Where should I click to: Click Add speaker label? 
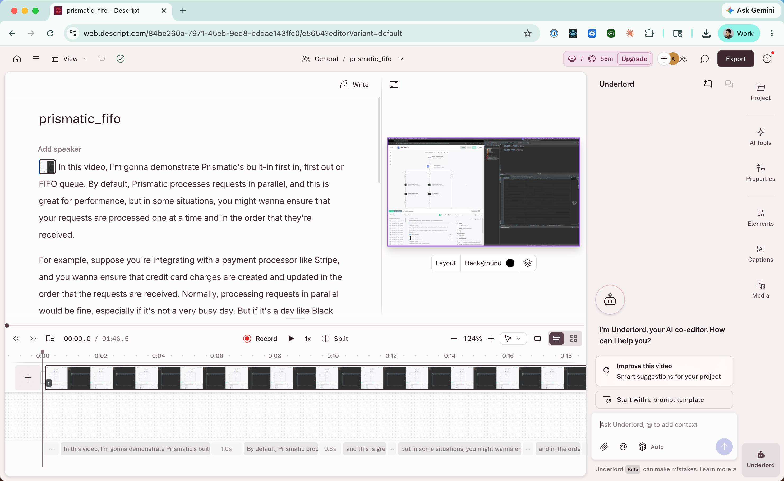(x=59, y=149)
